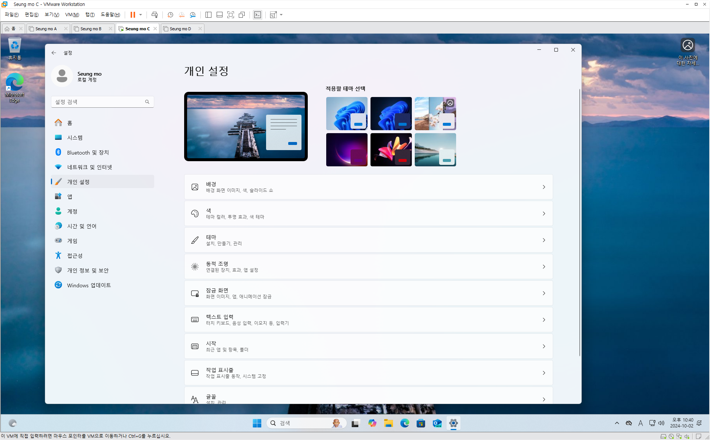Toggle the VMware library sidebar icon

pyautogui.click(x=208, y=15)
